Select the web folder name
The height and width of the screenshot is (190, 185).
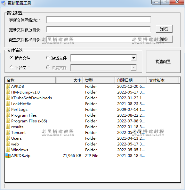point(15,144)
